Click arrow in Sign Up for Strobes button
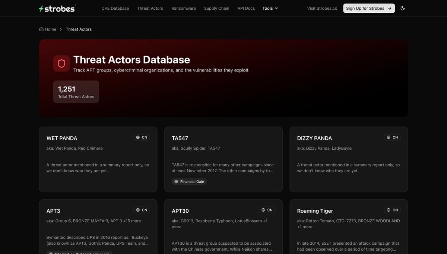 point(390,8)
